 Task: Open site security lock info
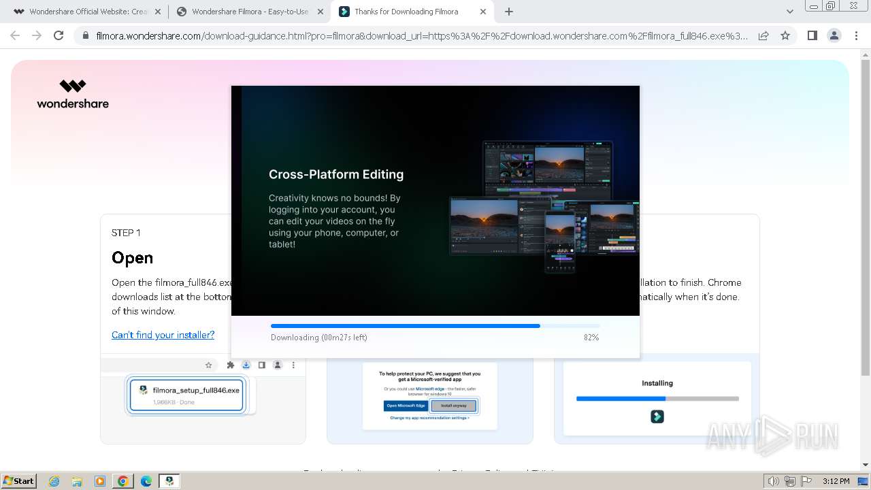click(x=85, y=35)
